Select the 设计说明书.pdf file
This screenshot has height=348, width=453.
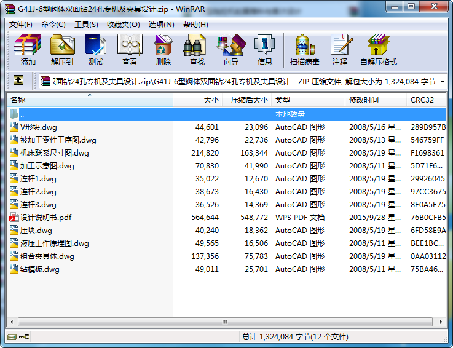tap(45, 218)
